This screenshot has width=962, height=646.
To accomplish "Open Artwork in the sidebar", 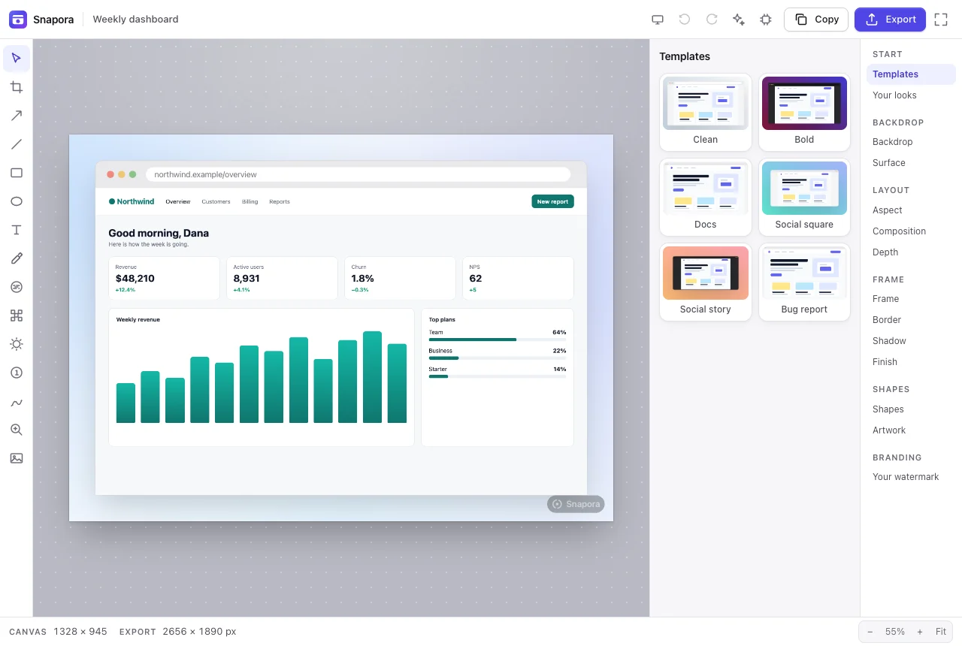I will coord(911,430).
